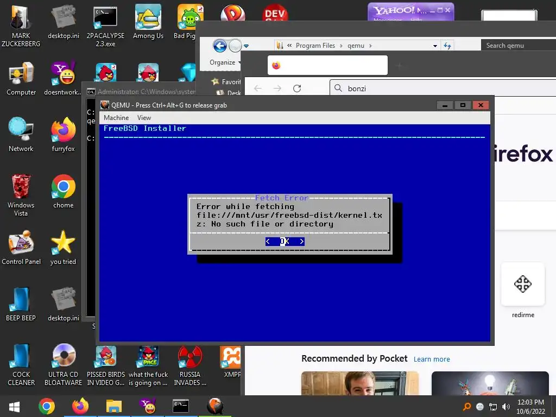Click Learn more next to Pocket

[432, 359]
